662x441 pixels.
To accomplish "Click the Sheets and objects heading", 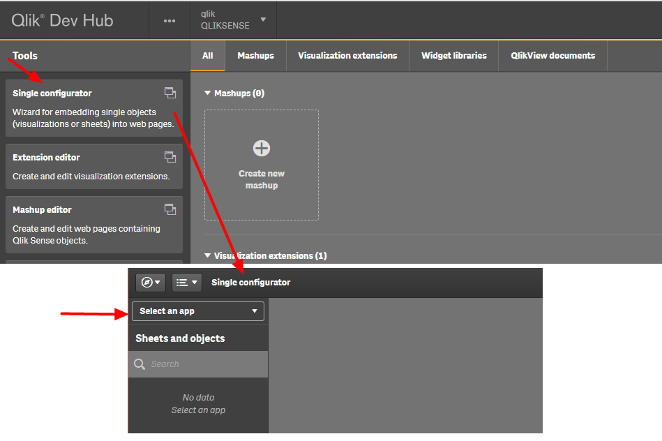I will point(180,338).
